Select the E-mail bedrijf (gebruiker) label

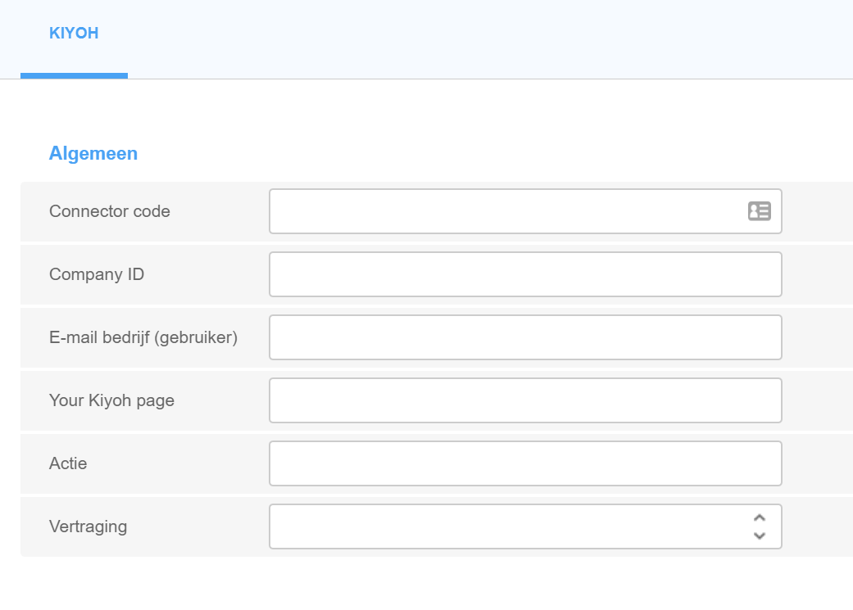coord(143,337)
